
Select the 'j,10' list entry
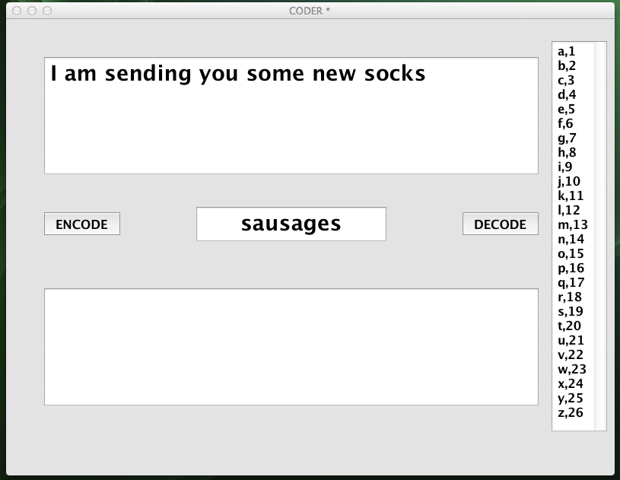pos(569,181)
